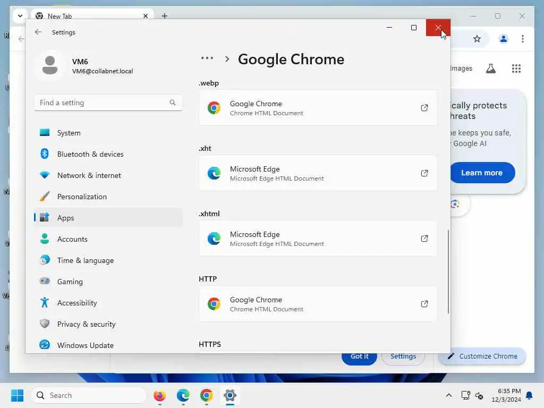
Task: Select the Apps category
Action: point(108,217)
